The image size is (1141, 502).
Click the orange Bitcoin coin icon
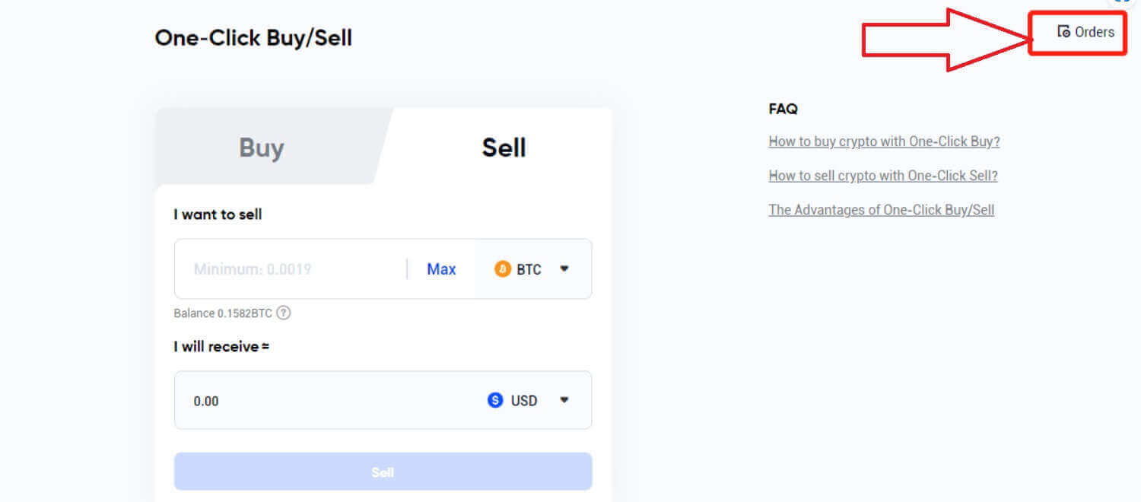503,268
